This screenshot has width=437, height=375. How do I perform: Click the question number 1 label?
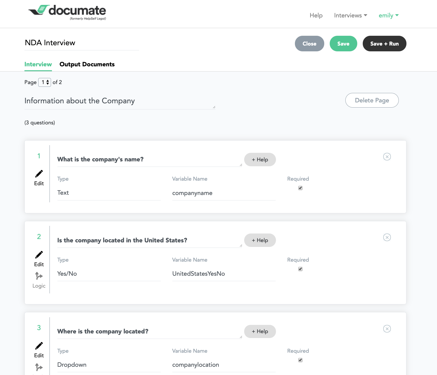[39, 156]
